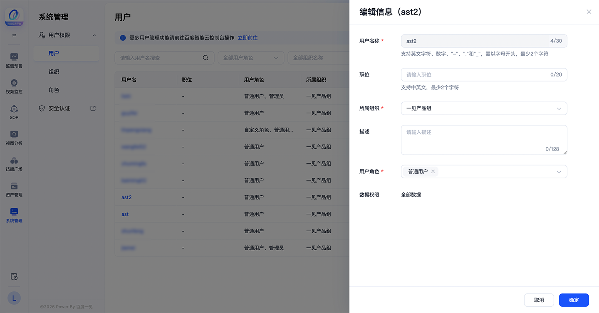
Task: Open 视图分析 in the left sidebar
Action: click(14, 138)
